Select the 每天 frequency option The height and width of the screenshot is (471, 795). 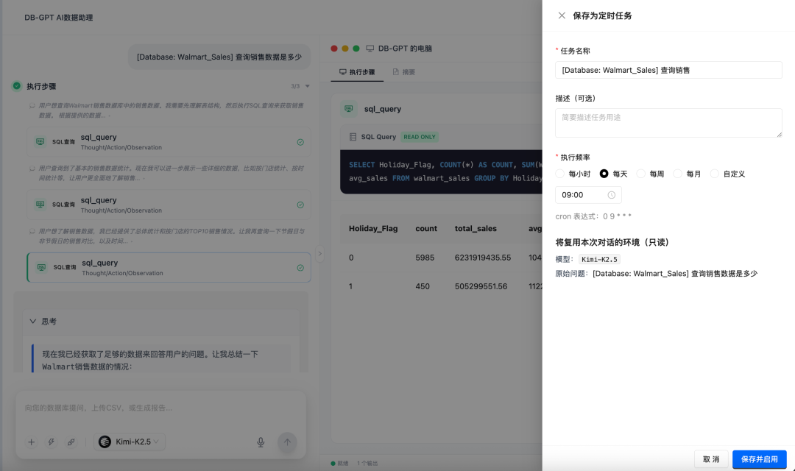[x=613, y=174]
